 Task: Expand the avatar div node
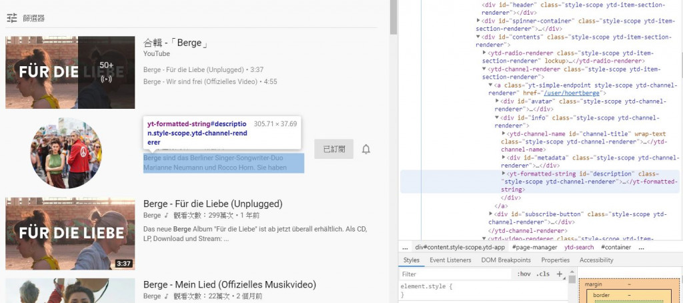(x=498, y=101)
